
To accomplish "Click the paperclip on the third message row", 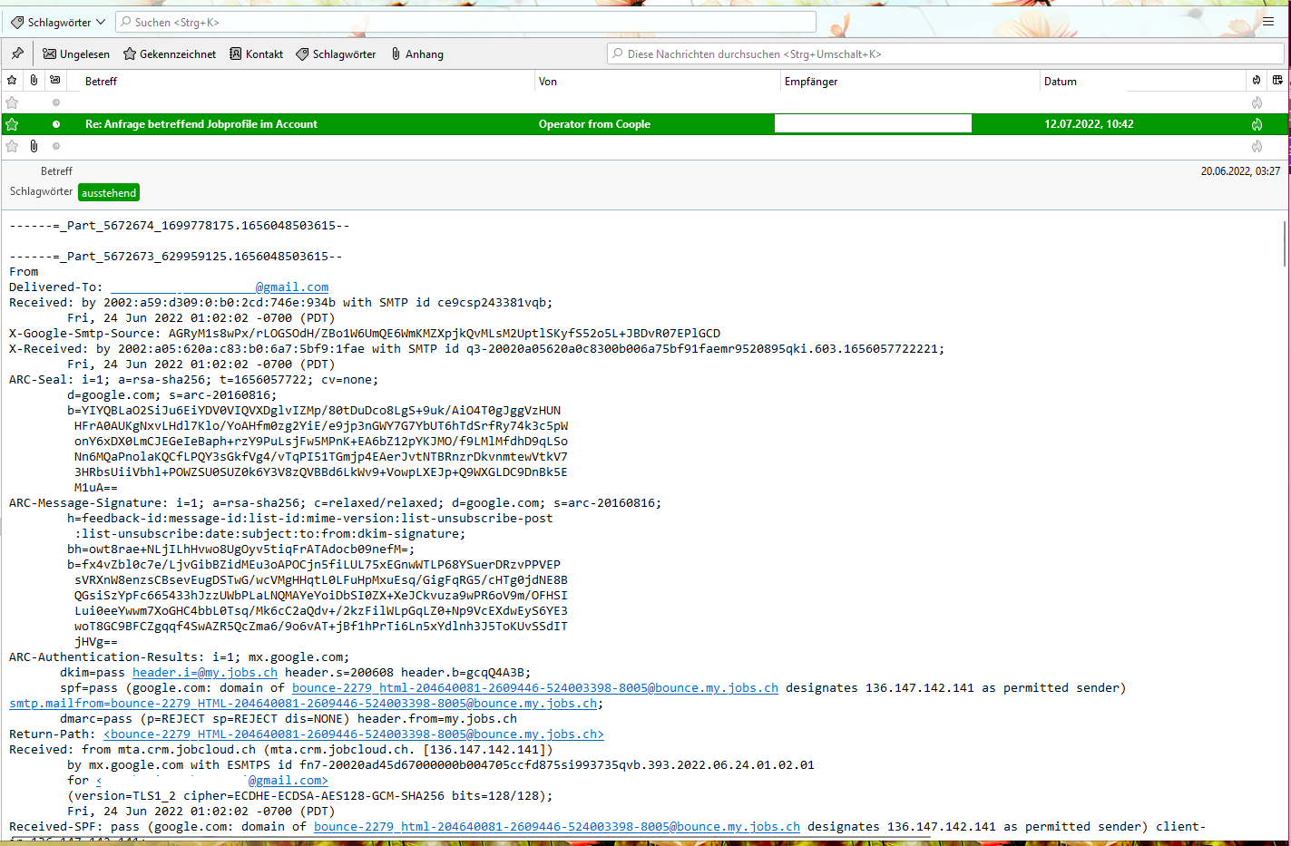I will [x=34, y=146].
